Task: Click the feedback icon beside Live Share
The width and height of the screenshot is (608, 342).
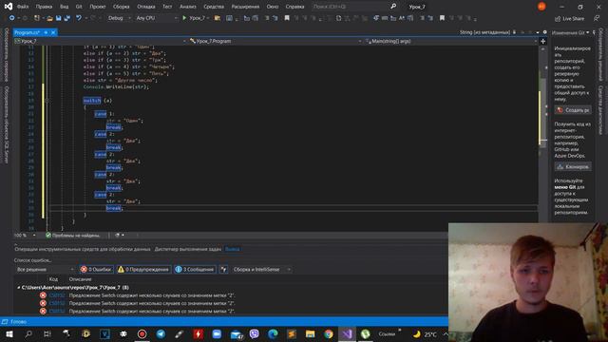Action: pyautogui.click(x=597, y=18)
